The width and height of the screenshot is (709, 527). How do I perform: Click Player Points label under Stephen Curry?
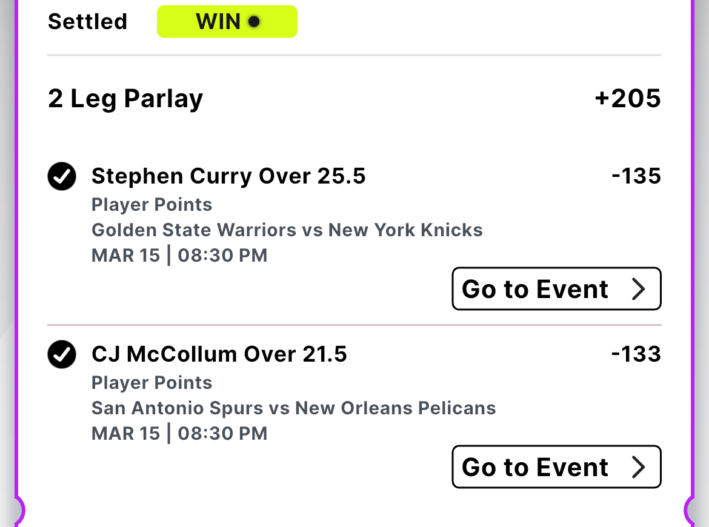click(152, 205)
